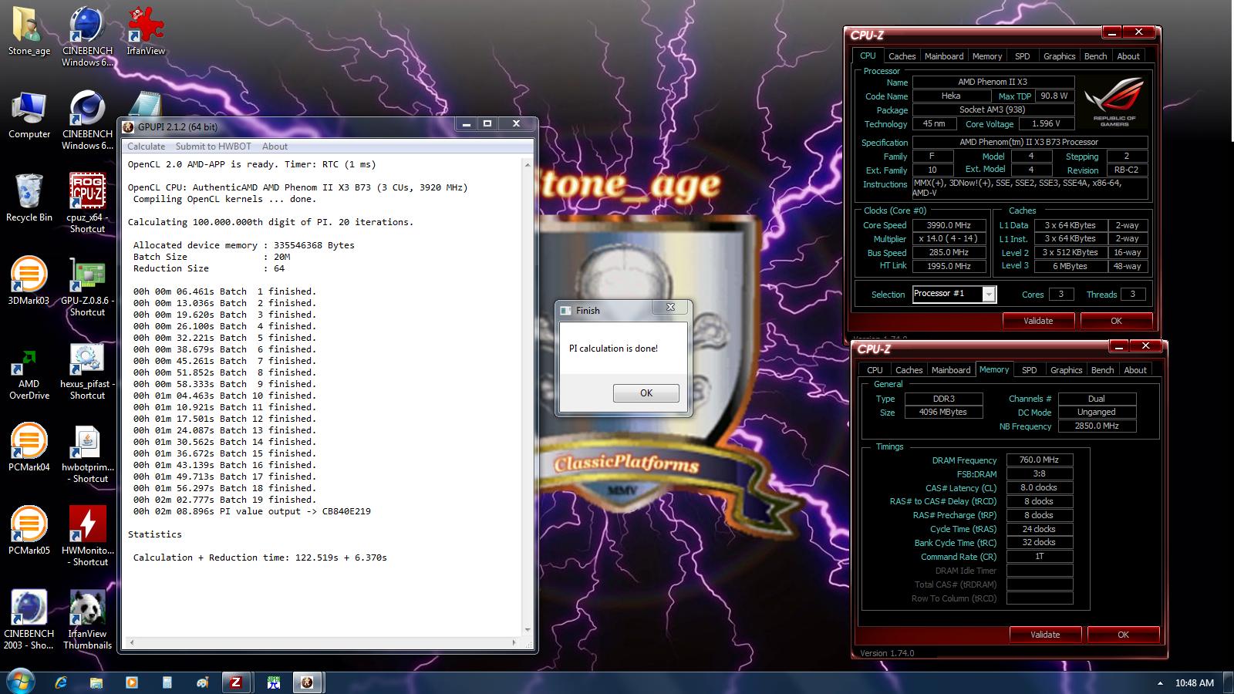Open PCMark05 from the desktop
The height and width of the screenshot is (694, 1234).
(x=29, y=531)
